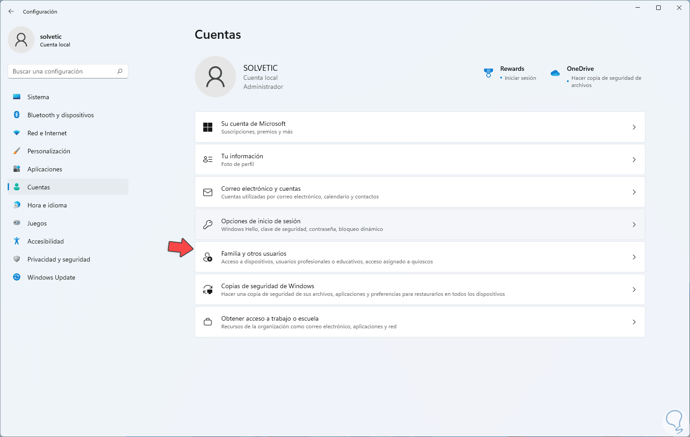Expand Copias de seguridad de Windows chevron
Screen dimensions: 690x437
coord(634,290)
